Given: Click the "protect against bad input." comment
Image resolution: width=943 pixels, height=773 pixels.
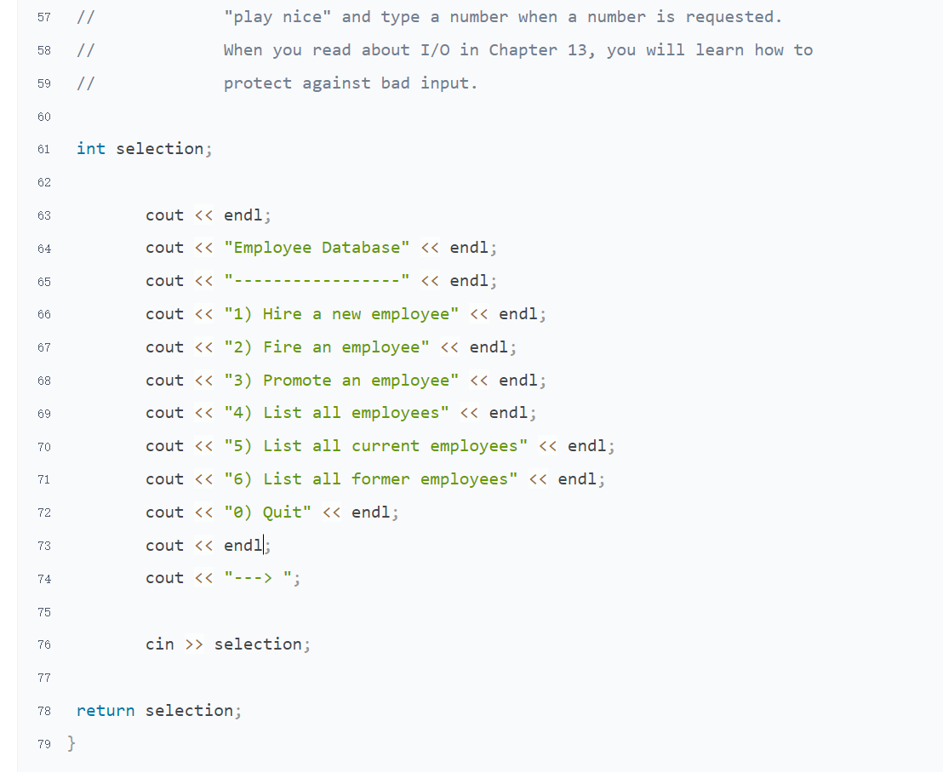Looking at the screenshot, I should click(x=351, y=83).
